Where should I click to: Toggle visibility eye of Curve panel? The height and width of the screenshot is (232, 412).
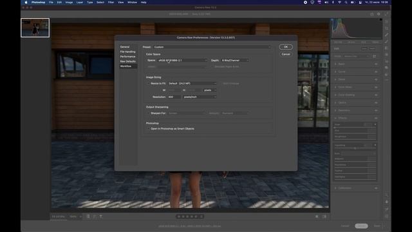(376, 72)
